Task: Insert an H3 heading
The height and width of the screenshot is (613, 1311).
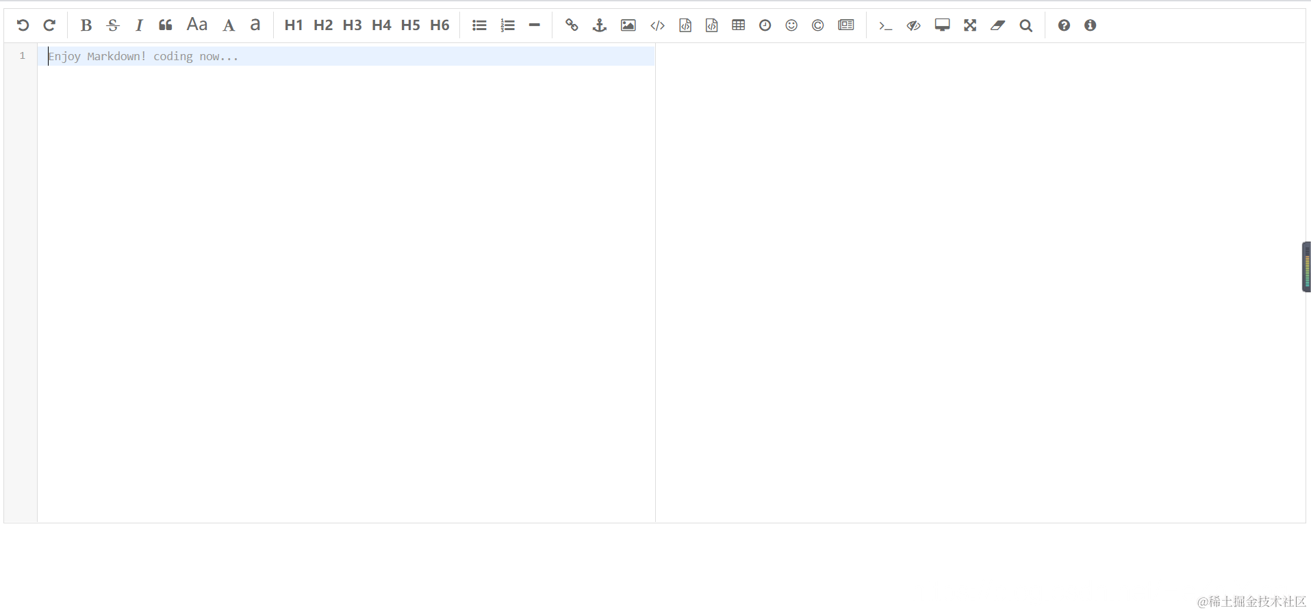Action: point(352,25)
